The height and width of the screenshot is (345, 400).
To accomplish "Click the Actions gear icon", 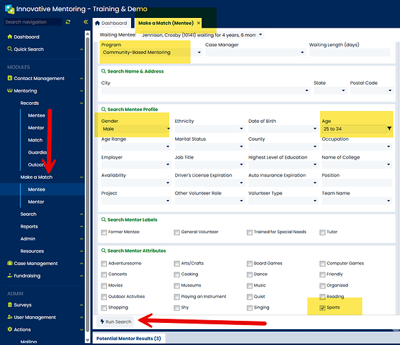I will pos(10,329).
